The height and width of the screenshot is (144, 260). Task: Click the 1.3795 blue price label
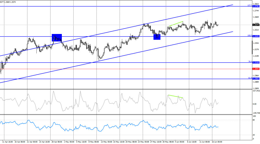tap(256, 6)
